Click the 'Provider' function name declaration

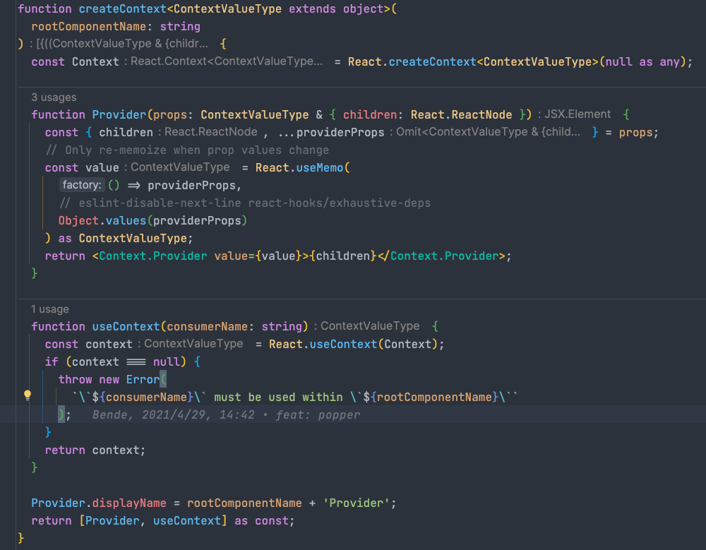coord(119,115)
